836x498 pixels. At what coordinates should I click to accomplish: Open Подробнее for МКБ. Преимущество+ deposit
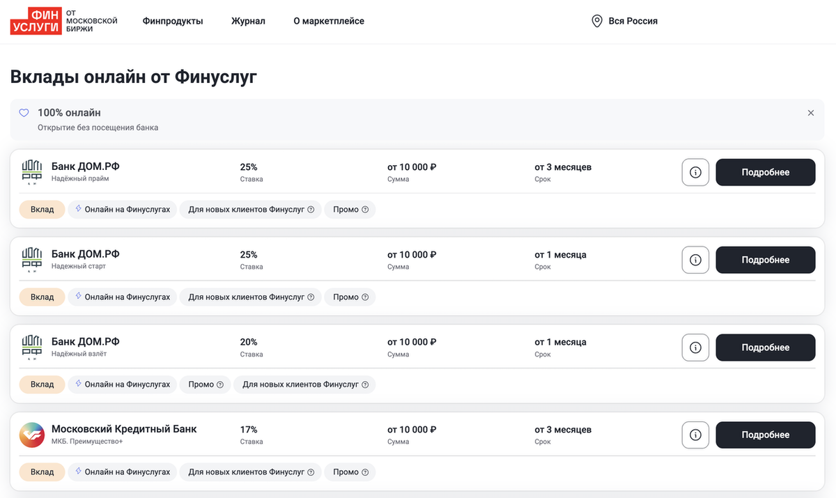coord(766,435)
